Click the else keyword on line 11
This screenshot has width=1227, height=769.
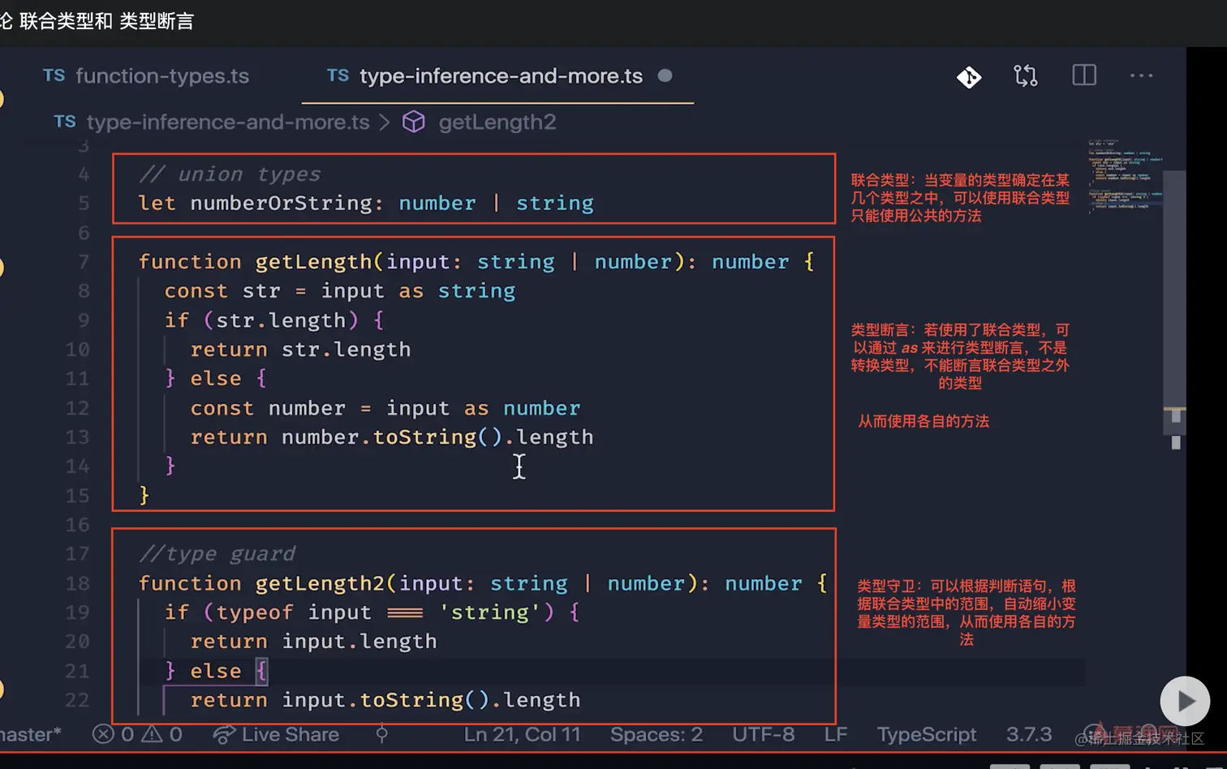[216, 379]
